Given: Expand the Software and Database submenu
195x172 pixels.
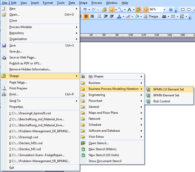Looking at the screenshot, I should click(x=112, y=131).
